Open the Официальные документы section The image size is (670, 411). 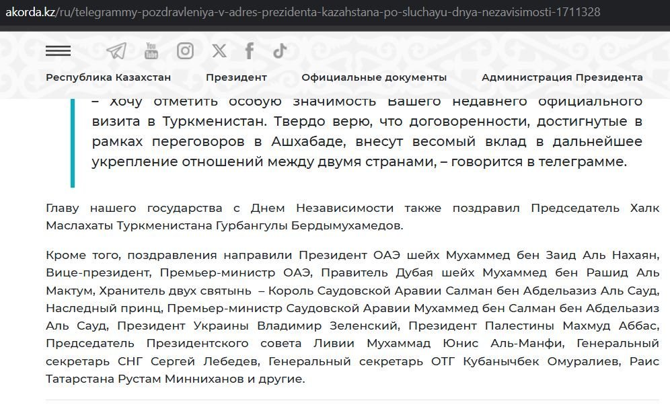(x=374, y=77)
